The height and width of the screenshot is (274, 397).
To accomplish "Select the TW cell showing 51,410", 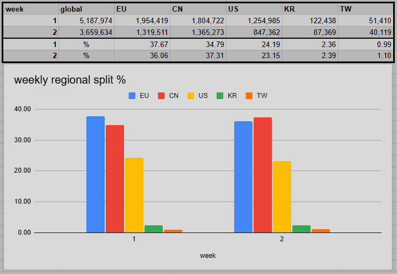I will [366, 20].
